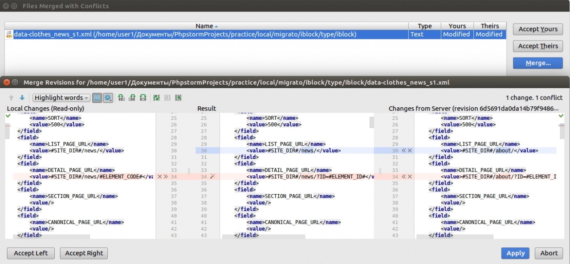This screenshot has width=570, height=264.
Task: Go to previous difference arrow
Action: click(x=12, y=98)
